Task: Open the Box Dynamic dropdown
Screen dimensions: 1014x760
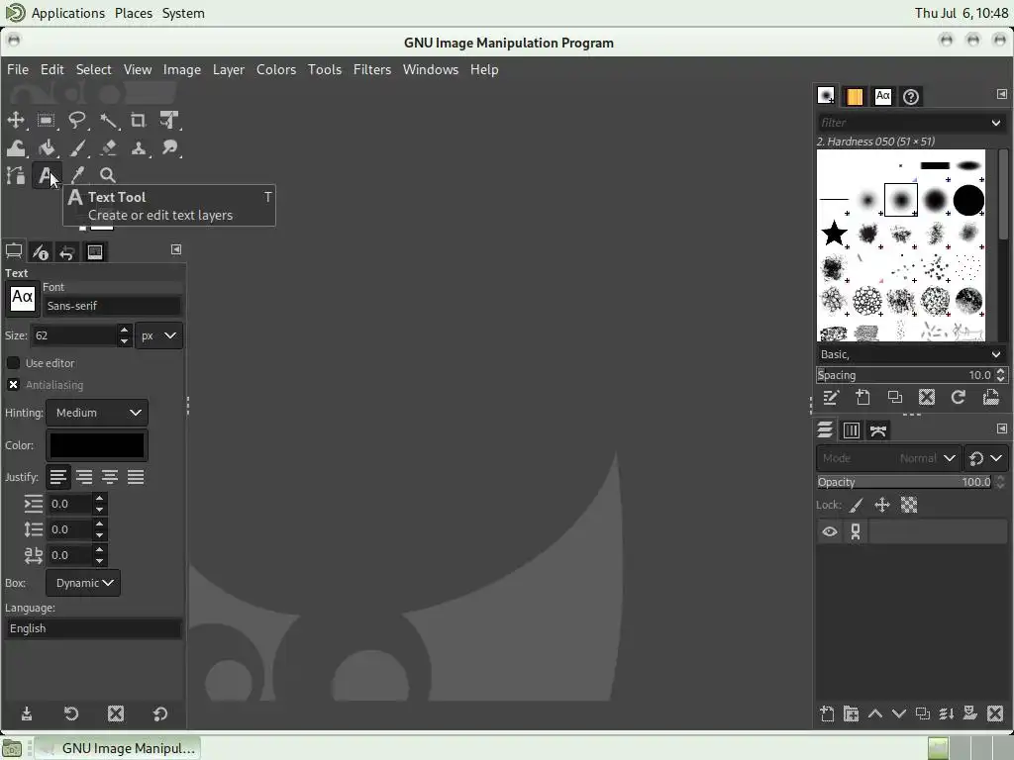Action: [83, 583]
